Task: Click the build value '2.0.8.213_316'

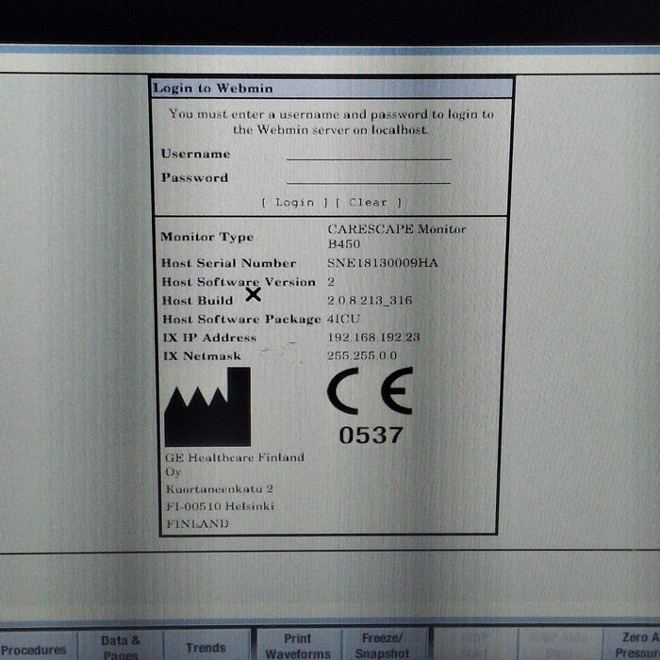Action: click(x=370, y=301)
